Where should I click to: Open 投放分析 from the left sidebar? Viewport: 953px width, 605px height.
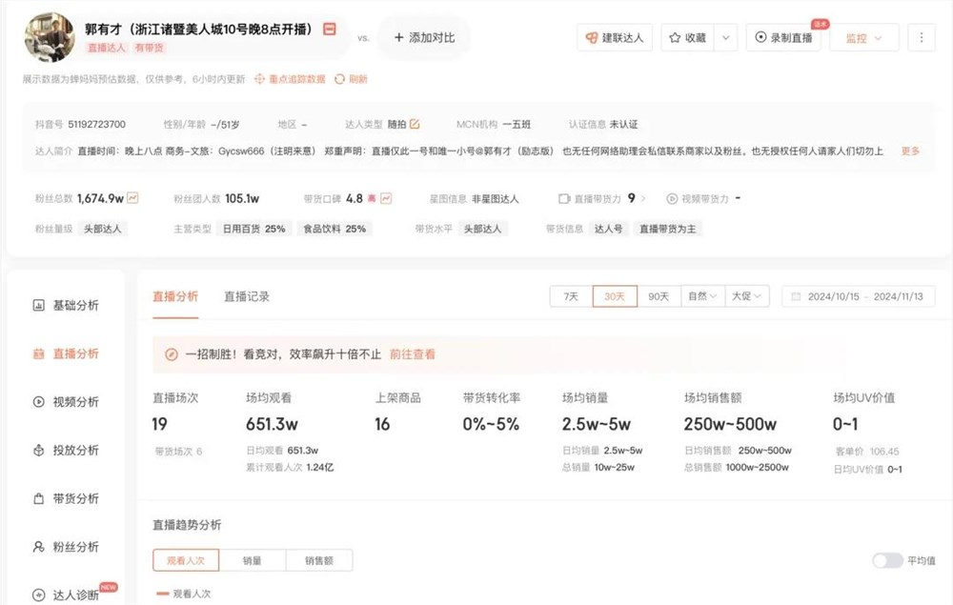(65, 450)
